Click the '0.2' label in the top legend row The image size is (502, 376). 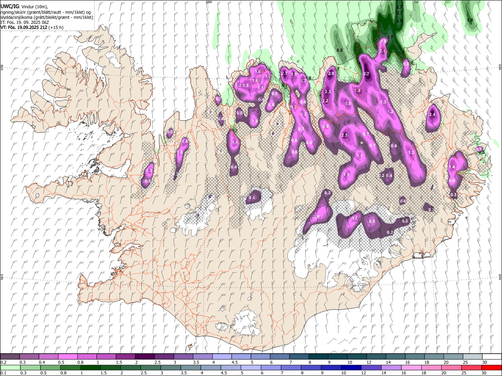tap(4, 362)
